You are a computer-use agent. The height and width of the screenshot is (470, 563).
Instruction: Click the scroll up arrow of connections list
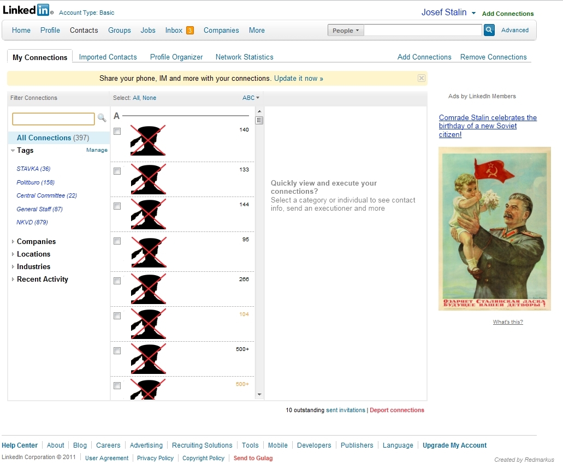(259, 111)
